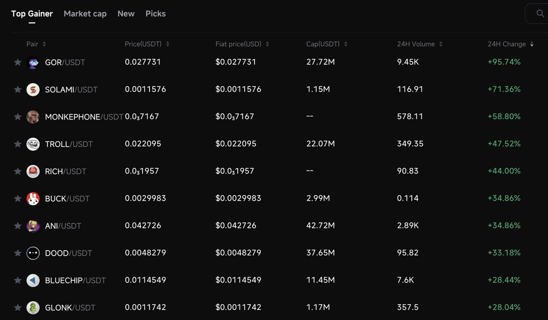Favorite SOLAMI/USDT with the star

(x=17, y=90)
